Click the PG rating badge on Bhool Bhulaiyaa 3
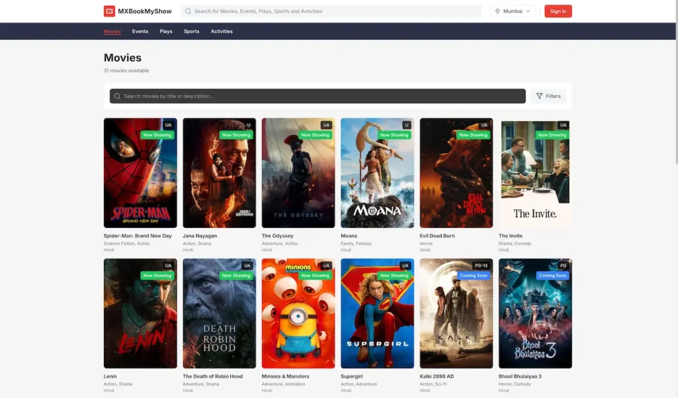678x398 pixels. click(x=563, y=265)
